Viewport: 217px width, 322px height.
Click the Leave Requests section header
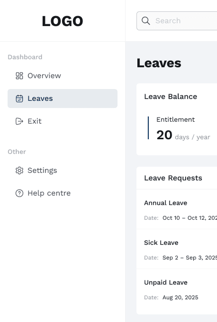173,178
